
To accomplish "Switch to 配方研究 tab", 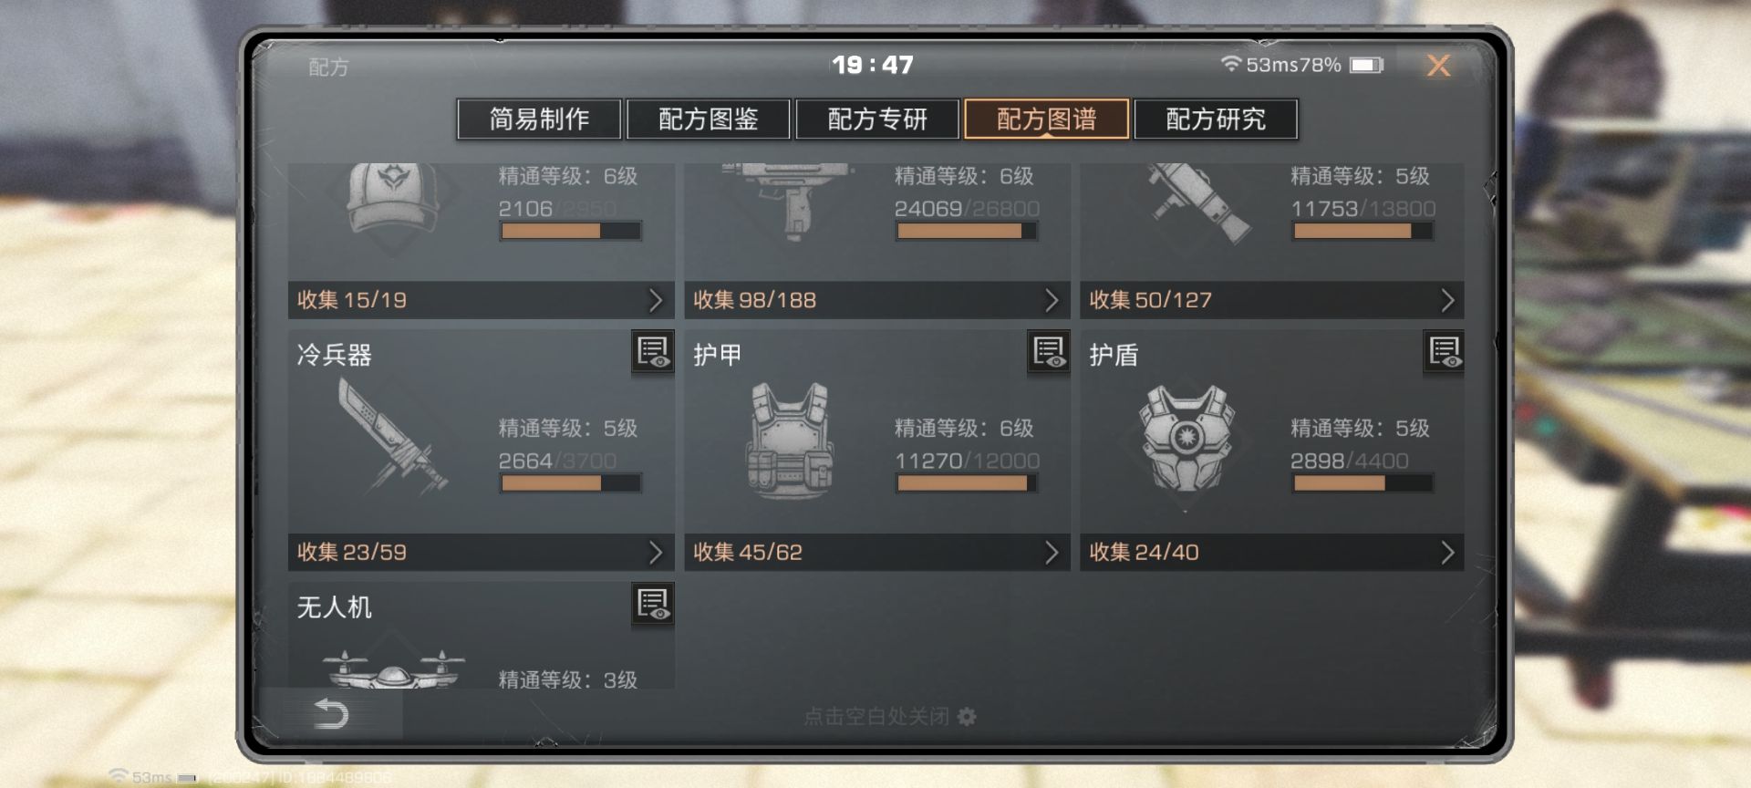I will (x=1216, y=119).
